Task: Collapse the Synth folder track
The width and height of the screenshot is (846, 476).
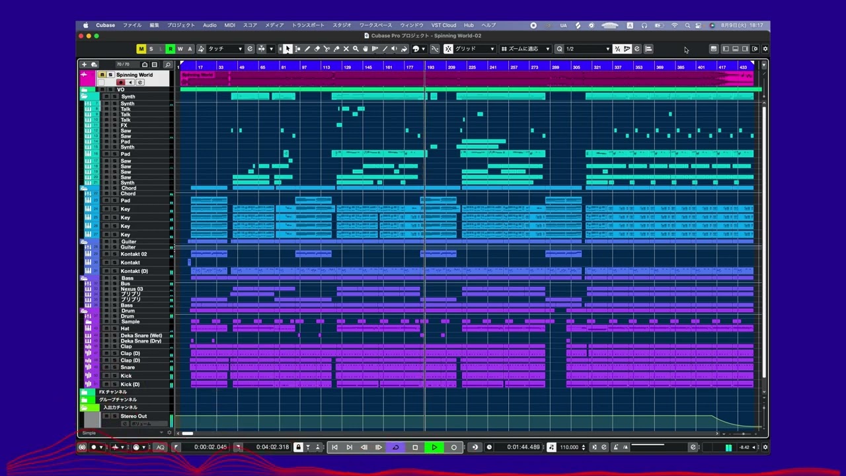Action: point(85,97)
